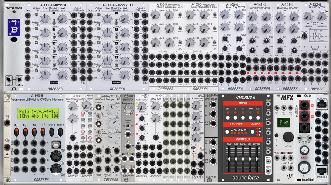The width and height of the screenshot is (331, 185).
Task: Select OFF mode button on Chorus 6
Action: click(228, 118)
